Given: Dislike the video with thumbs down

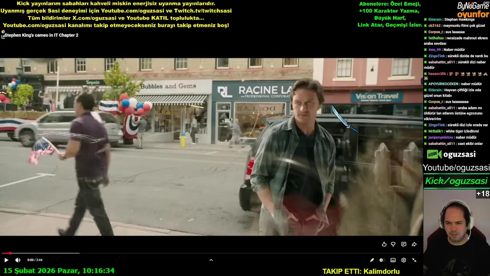Looking at the screenshot, I should pos(393,244).
